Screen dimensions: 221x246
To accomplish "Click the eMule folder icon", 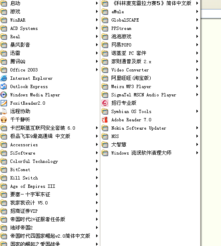I will pyautogui.click(x=105, y=12).
